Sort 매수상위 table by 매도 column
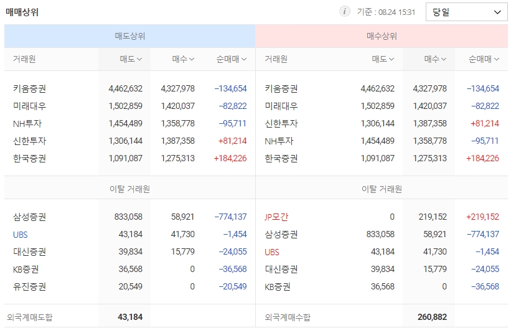Image resolution: width=511 pixels, height=333 pixels. [x=383, y=59]
